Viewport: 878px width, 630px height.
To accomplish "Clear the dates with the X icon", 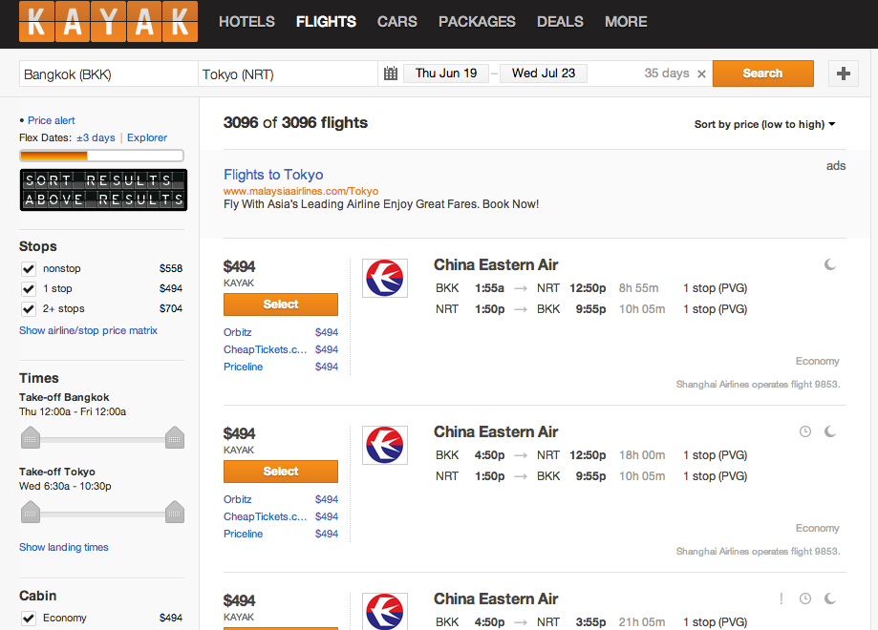I will [701, 73].
